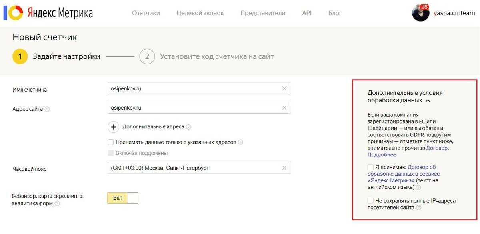Open the Счетчики menu item
480x234 pixels.
146,13
